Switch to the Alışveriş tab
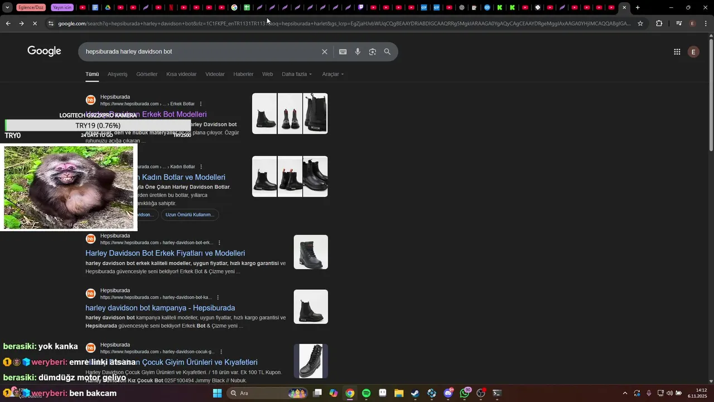 pyautogui.click(x=118, y=74)
